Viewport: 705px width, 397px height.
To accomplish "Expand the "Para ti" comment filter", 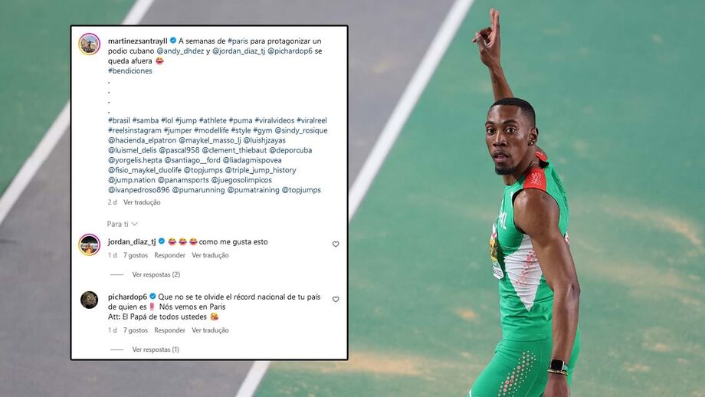I will [x=122, y=224].
